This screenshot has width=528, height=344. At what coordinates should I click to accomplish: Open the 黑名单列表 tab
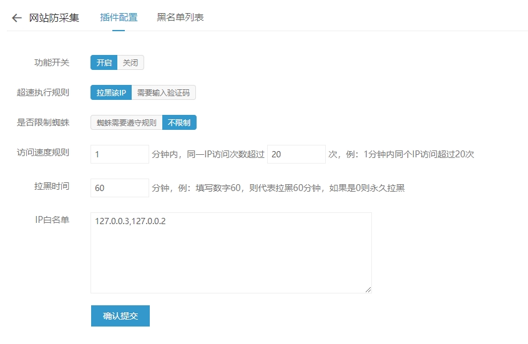click(x=180, y=17)
